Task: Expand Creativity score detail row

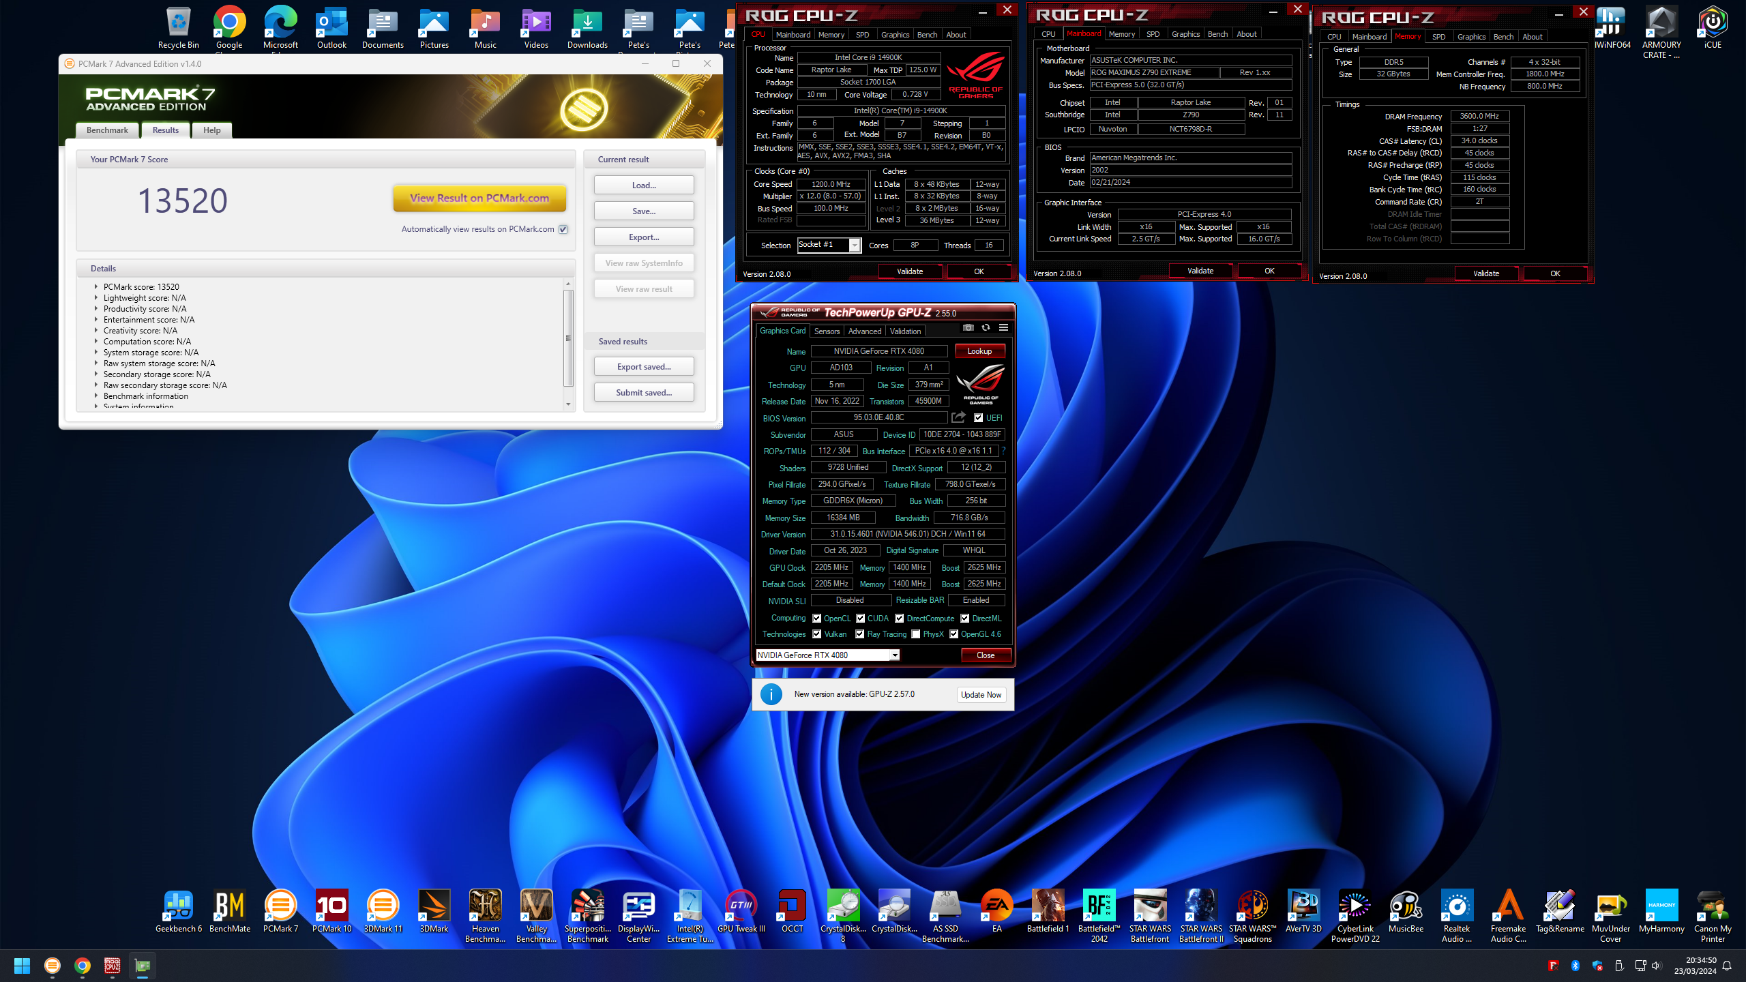Action: (96, 331)
